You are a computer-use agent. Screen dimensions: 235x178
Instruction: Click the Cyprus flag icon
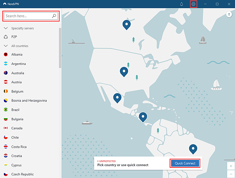coord(6,165)
